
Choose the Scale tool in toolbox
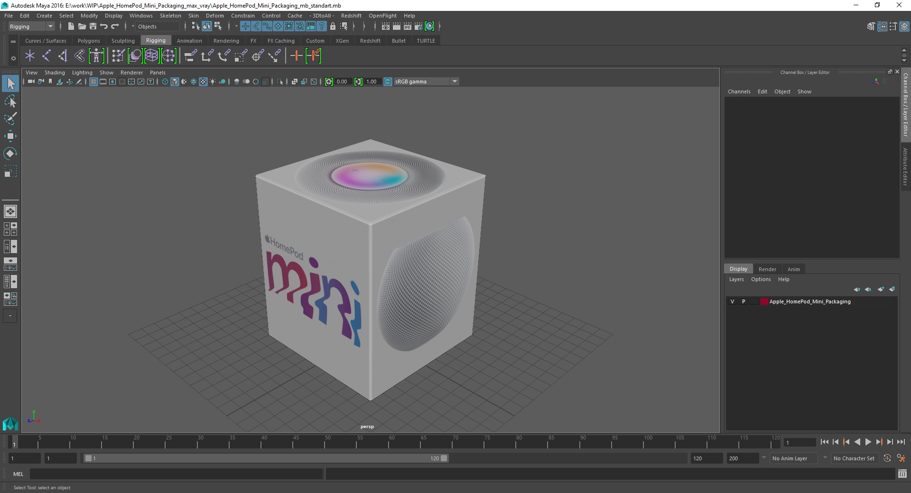pyautogui.click(x=10, y=171)
